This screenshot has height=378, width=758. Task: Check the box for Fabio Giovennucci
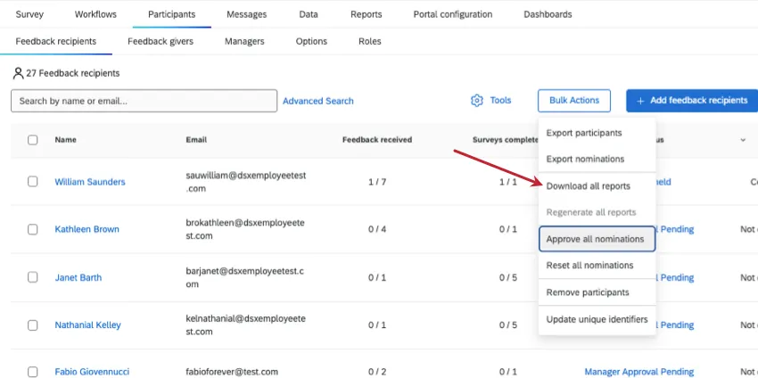coord(32,372)
